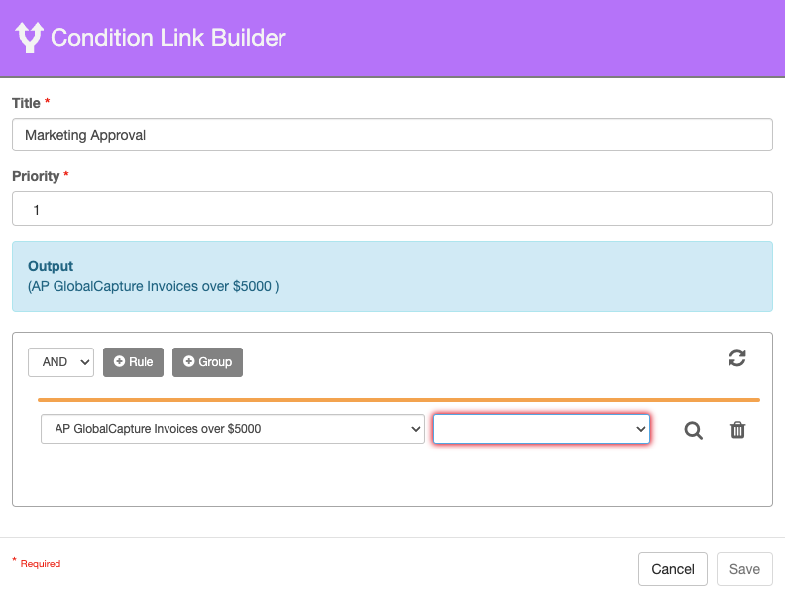Click the Condition Link Builder fork logo
Image resolution: width=785 pixels, height=598 pixels.
click(x=30, y=38)
